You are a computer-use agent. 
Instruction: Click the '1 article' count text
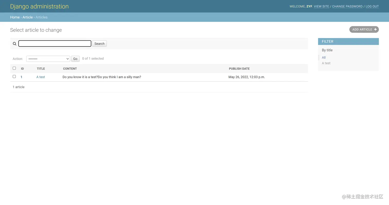(19, 87)
